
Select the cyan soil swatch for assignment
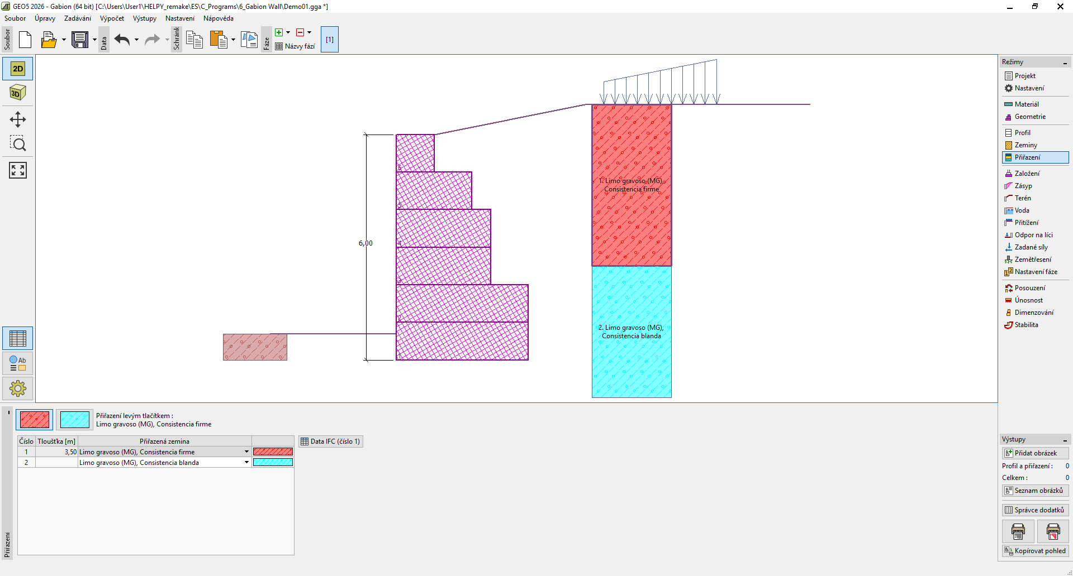tap(75, 420)
